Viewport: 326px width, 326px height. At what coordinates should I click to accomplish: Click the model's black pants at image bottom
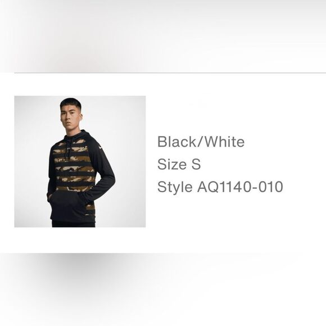[74, 224]
